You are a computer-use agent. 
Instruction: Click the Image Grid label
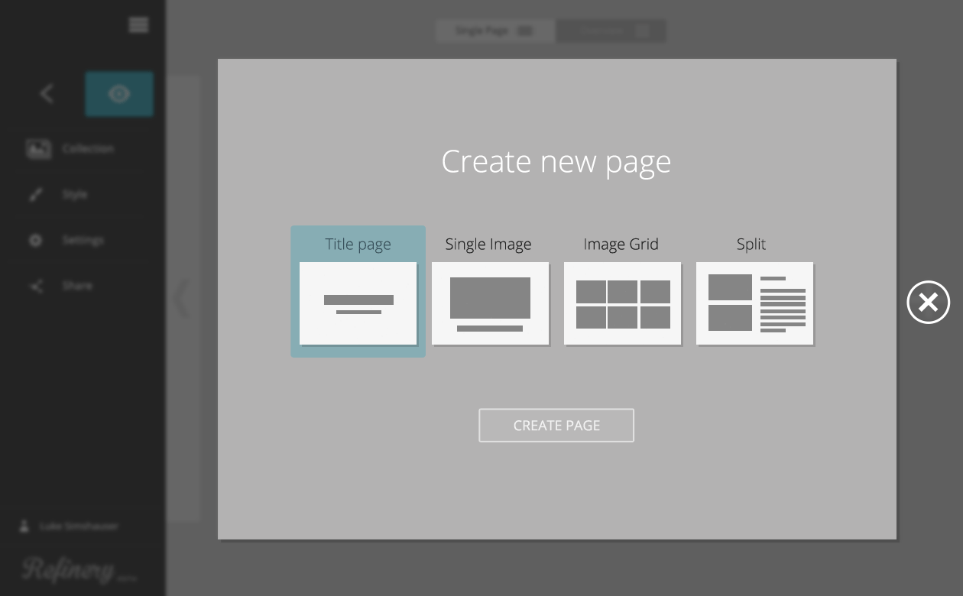tap(621, 245)
